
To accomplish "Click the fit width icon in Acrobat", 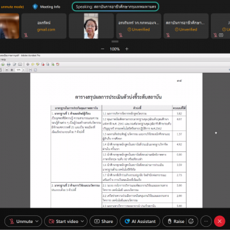I will [x=30, y=70].
